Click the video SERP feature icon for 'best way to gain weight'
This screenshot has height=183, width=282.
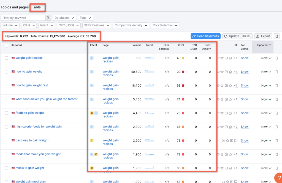[x=232, y=140]
